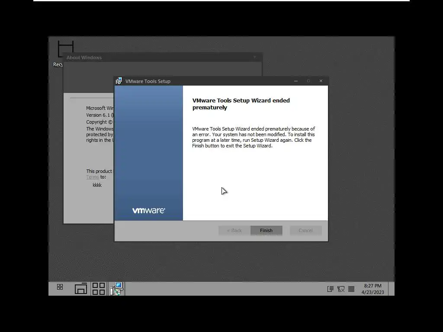Click the vmware logo in blue panel
This screenshot has height=332, width=443.
(x=149, y=211)
